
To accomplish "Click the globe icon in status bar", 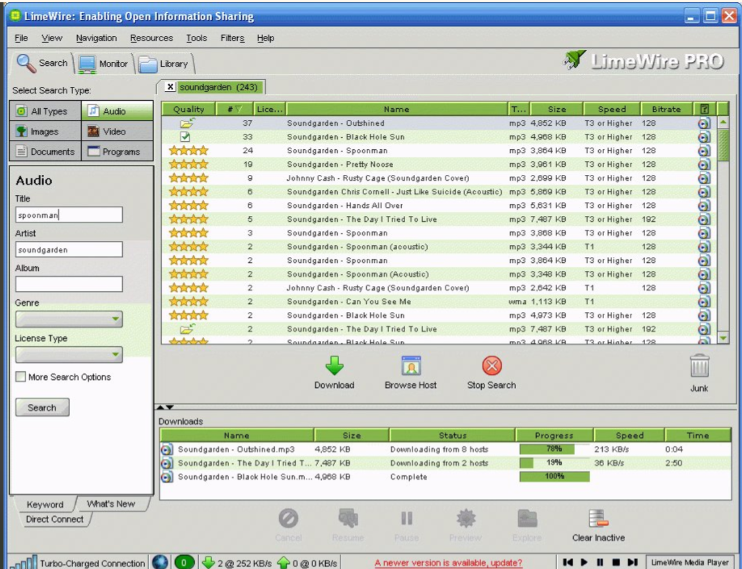I will [x=160, y=562].
